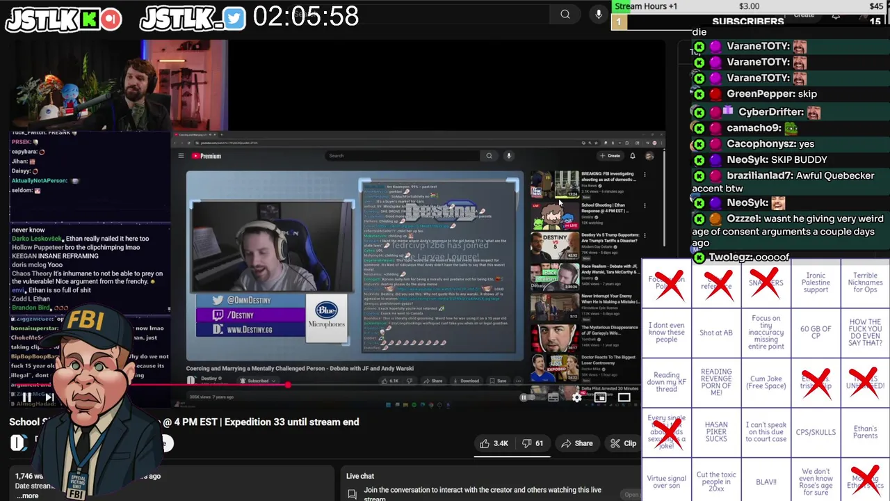Open Never Interrupt Your Enemy title

click(610, 299)
